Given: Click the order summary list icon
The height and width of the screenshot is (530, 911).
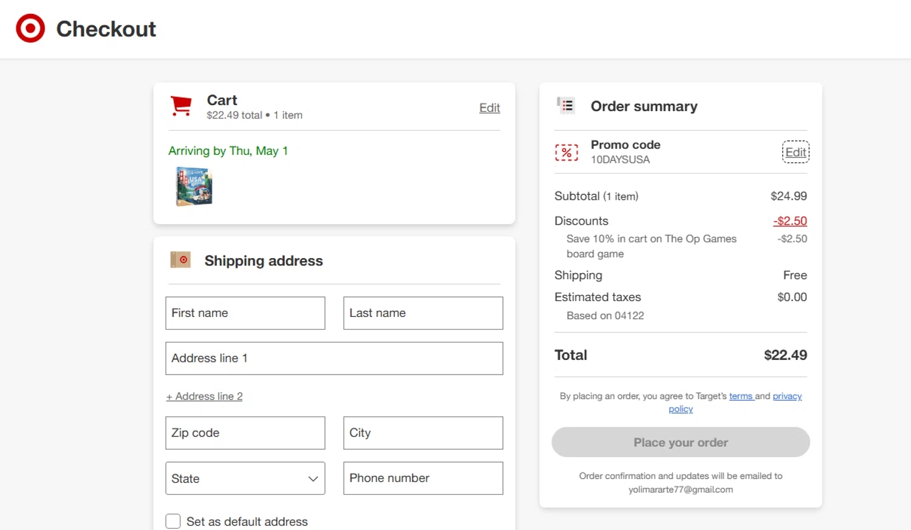Looking at the screenshot, I should point(566,106).
